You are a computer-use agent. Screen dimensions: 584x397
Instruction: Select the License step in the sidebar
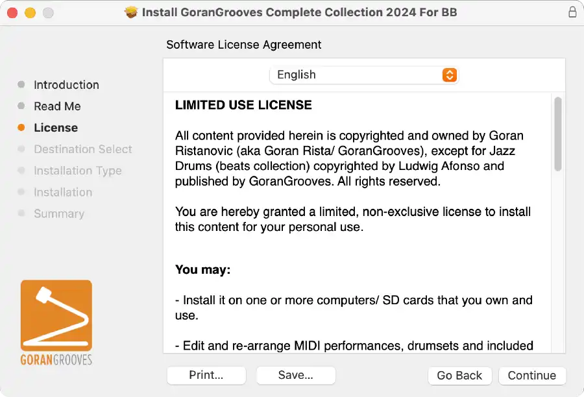pos(56,128)
